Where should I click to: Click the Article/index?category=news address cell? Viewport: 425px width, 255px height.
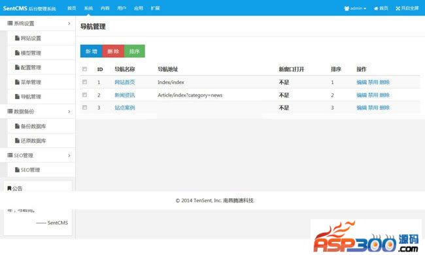(x=190, y=95)
